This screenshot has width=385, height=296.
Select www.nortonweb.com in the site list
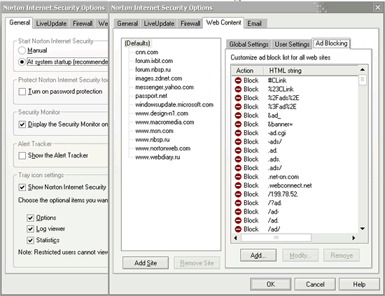(163, 148)
